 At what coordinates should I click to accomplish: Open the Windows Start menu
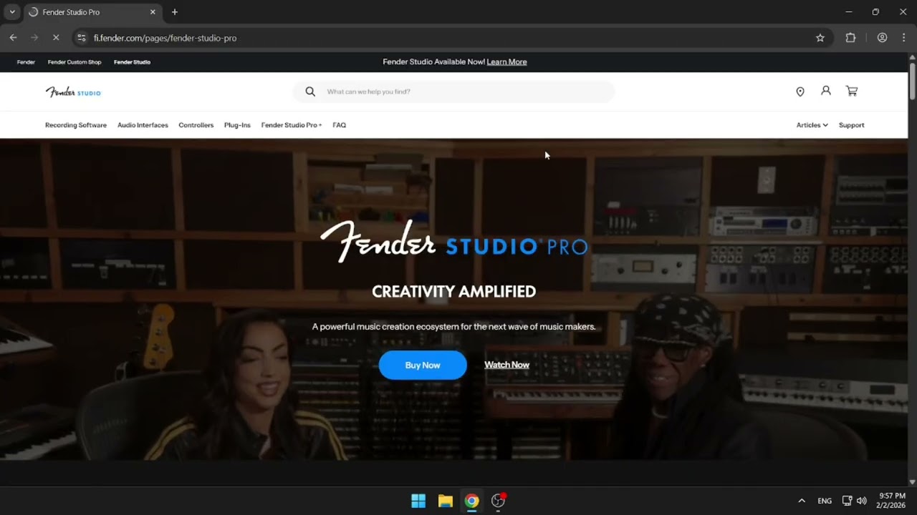click(x=418, y=501)
